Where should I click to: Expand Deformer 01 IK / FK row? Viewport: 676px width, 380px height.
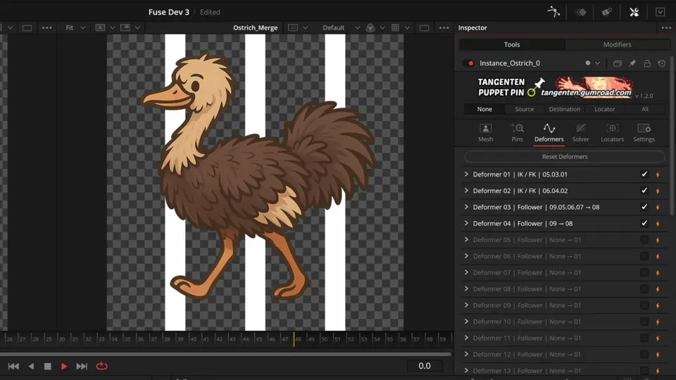point(466,174)
